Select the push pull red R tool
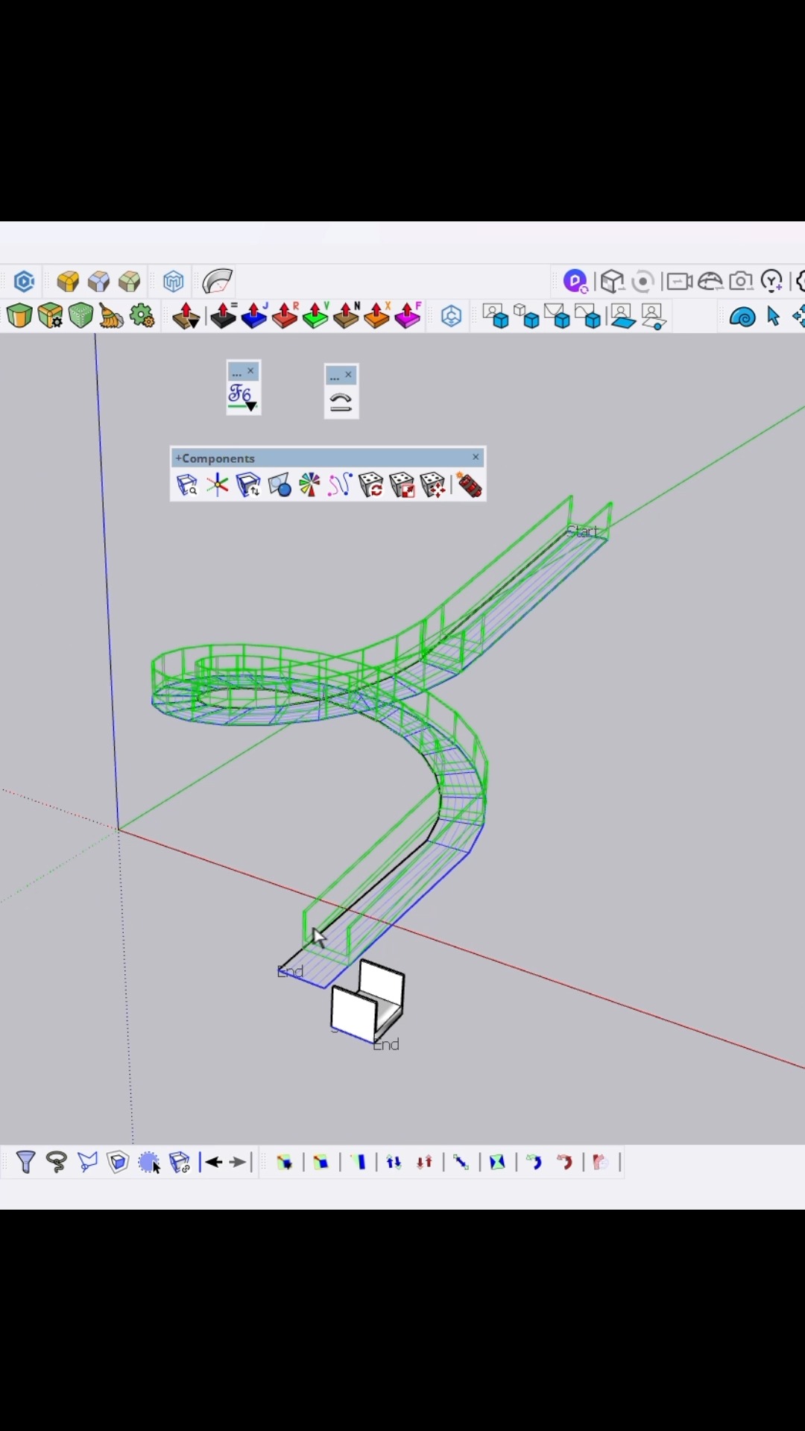The image size is (805, 1431). pos(285,316)
